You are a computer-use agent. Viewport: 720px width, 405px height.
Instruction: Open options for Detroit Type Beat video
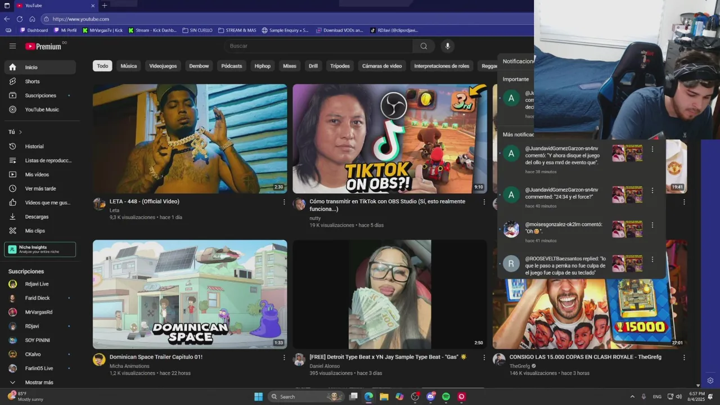click(484, 357)
